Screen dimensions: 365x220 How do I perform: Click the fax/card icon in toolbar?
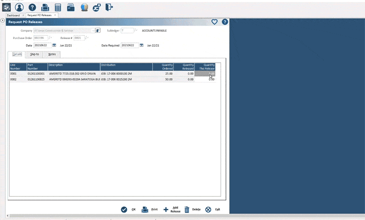click(71, 7)
